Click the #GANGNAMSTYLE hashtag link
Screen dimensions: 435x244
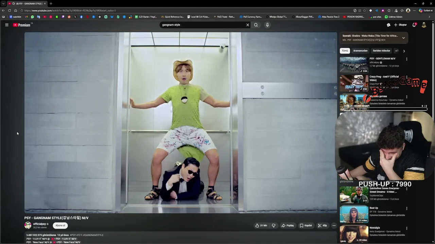(93, 235)
